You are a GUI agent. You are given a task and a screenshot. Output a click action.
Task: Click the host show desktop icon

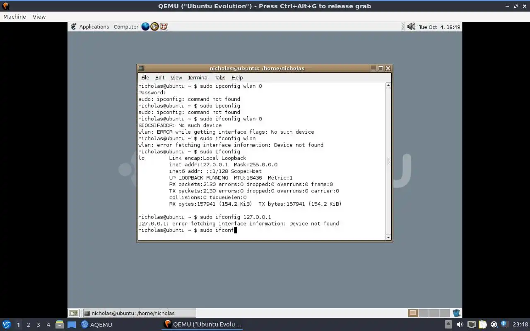(72, 324)
